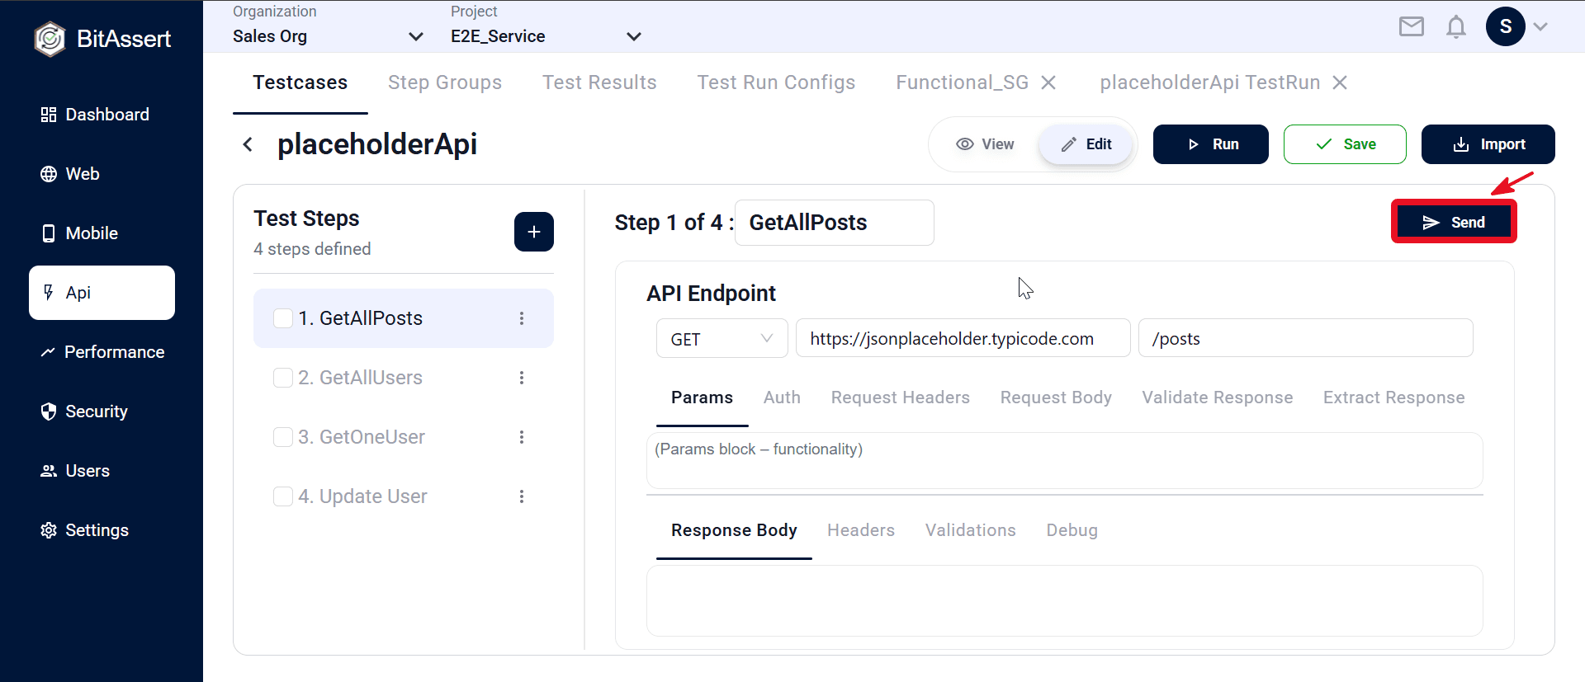Switch to Edit mode
The width and height of the screenshot is (1585, 682).
coord(1086,144)
